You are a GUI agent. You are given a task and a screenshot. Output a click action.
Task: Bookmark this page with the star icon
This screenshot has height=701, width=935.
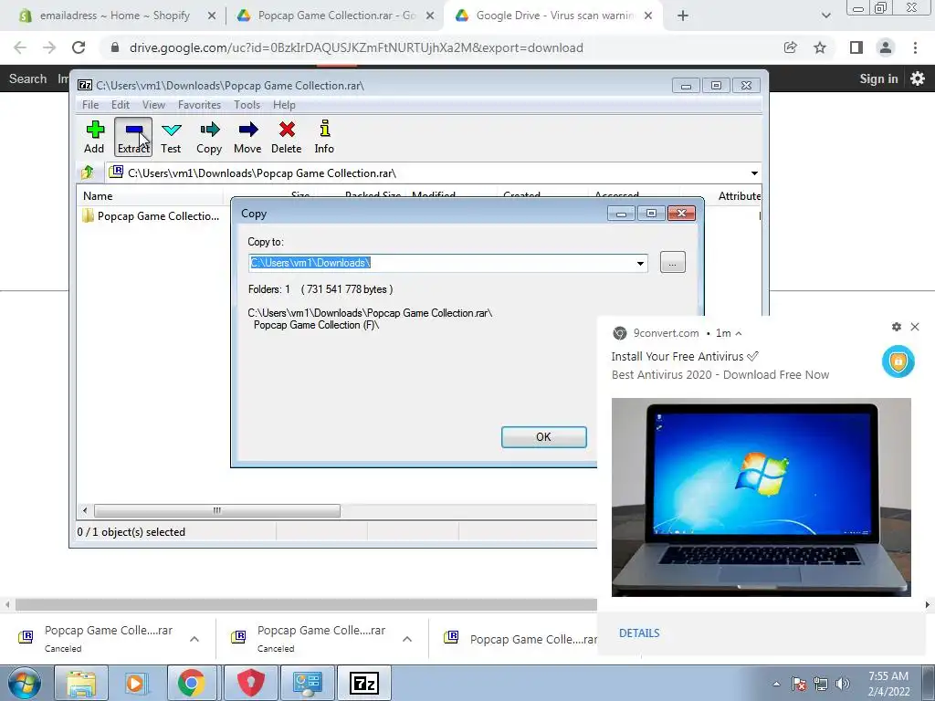(x=820, y=47)
